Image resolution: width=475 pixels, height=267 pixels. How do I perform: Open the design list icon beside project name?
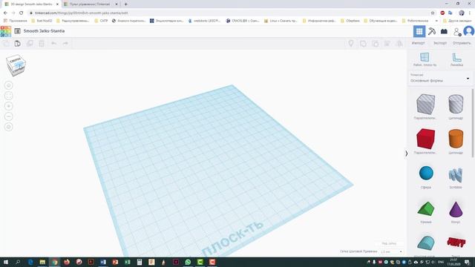coord(17,31)
